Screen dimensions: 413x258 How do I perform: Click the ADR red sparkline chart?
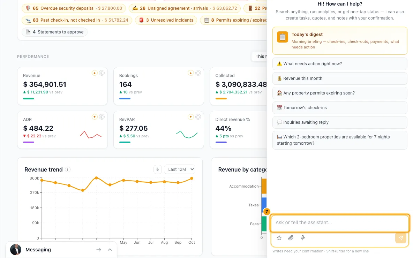point(91,135)
